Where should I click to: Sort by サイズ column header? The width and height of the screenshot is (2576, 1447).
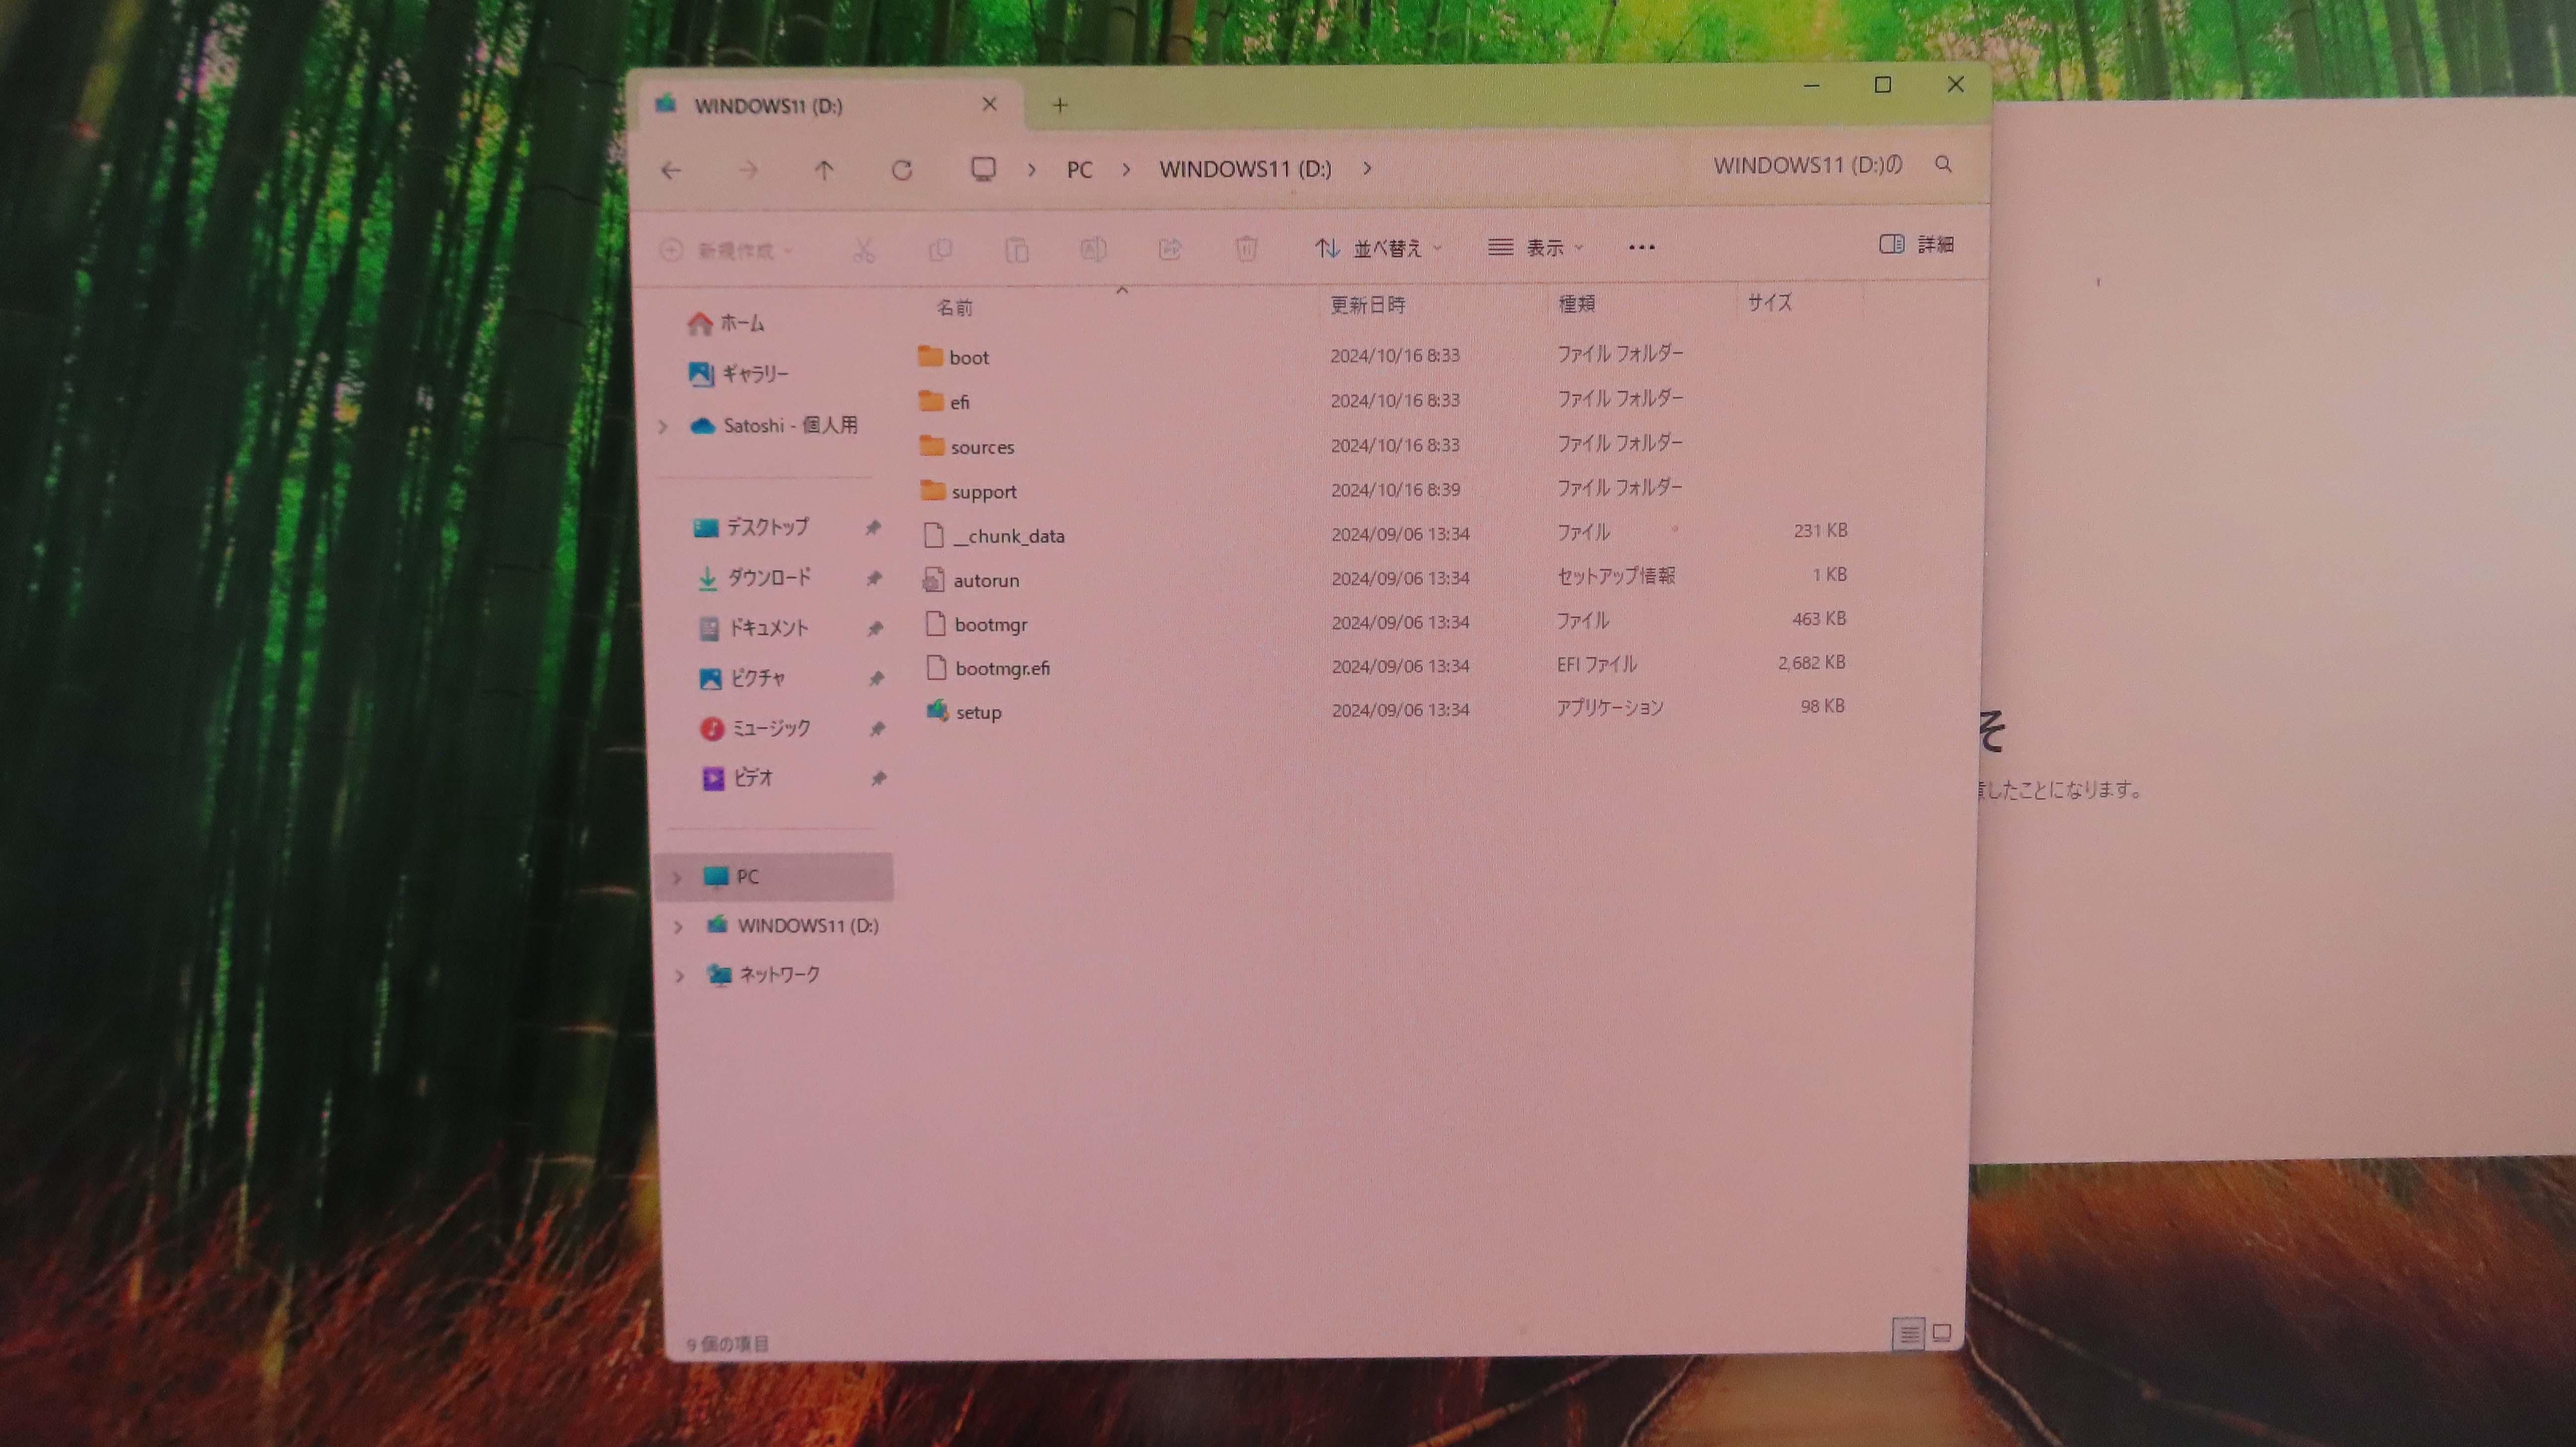click(x=1769, y=303)
